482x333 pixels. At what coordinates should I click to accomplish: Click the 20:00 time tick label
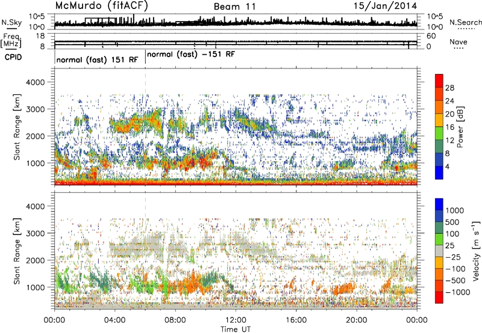click(x=357, y=320)
